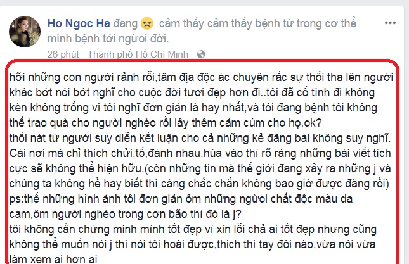The width and height of the screenshot is (409, 264).
Task: Click the angry face feeling emoji
Action: 147,23
